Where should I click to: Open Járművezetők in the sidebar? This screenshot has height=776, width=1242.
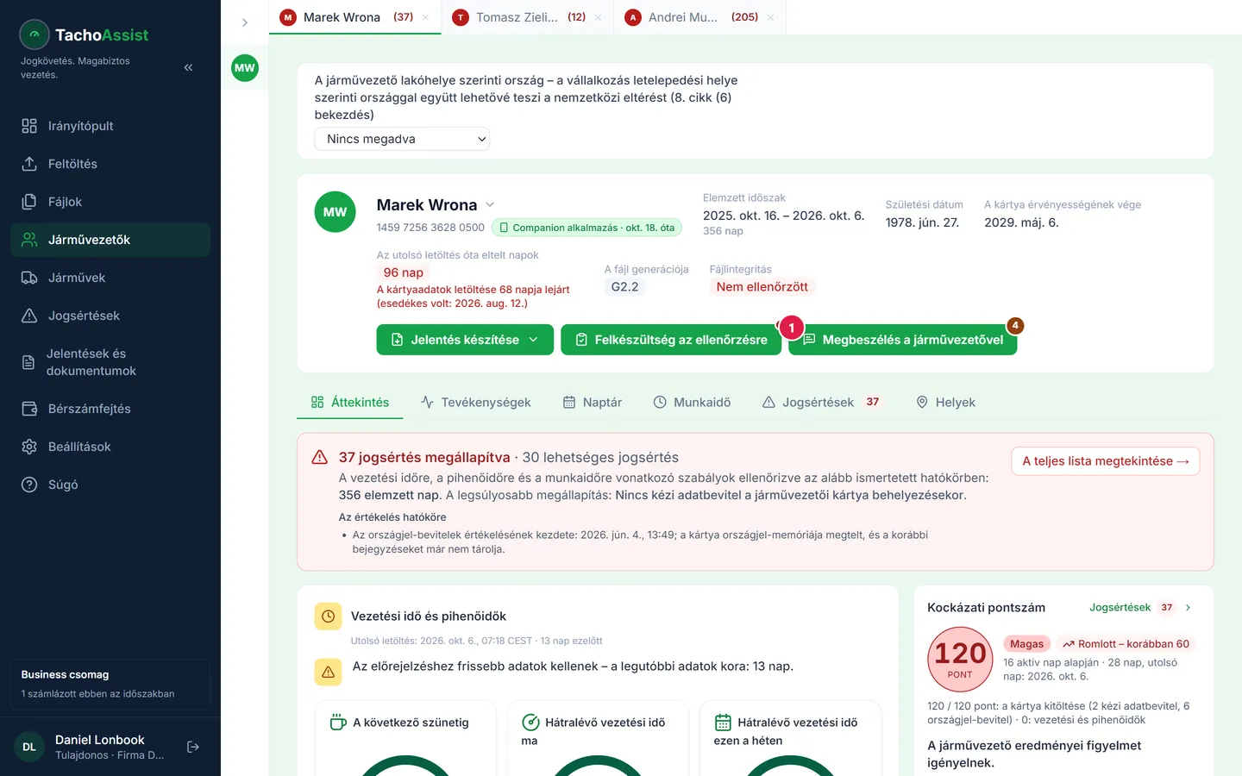110,240
